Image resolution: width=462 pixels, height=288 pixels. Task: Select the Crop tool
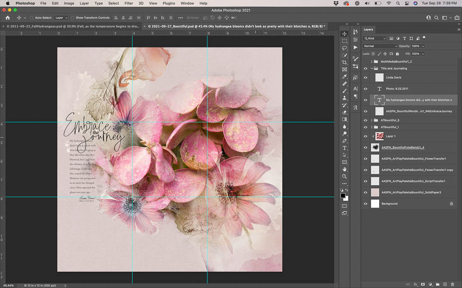coord(345,62)
